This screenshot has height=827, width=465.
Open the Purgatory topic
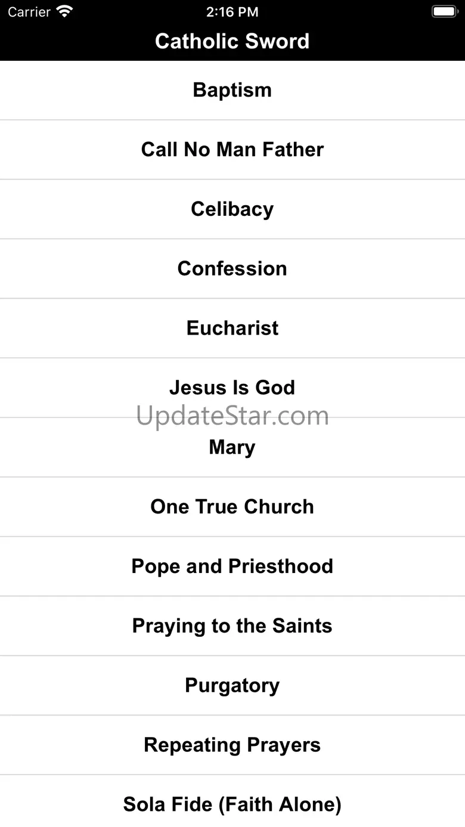coord(232,686)
